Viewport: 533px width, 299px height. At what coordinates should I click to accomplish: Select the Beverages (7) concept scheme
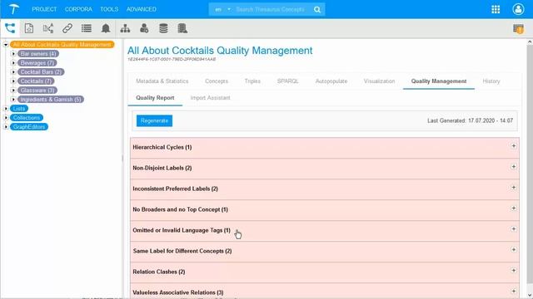(37, 63)
